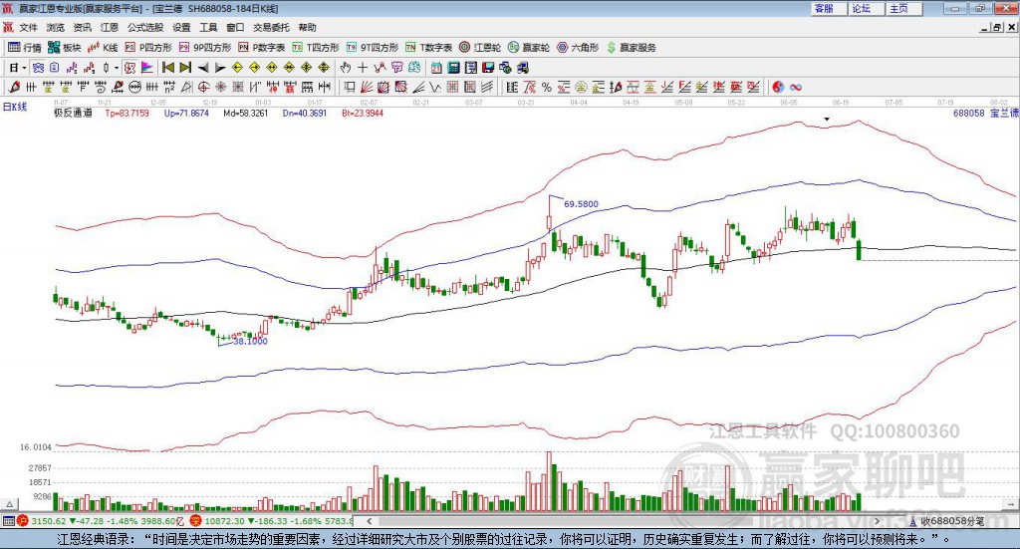Open the 浏览 menu
1020x549 pixels.
[56, 27]
